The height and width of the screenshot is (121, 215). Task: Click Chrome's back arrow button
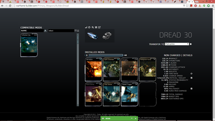pyautogui.click(x=2, y=6)
